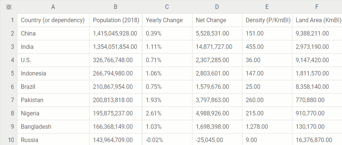This screenshot has height=145, width=342.
Task: Click population value 195,875,237.00
Action: pos(115,114)
